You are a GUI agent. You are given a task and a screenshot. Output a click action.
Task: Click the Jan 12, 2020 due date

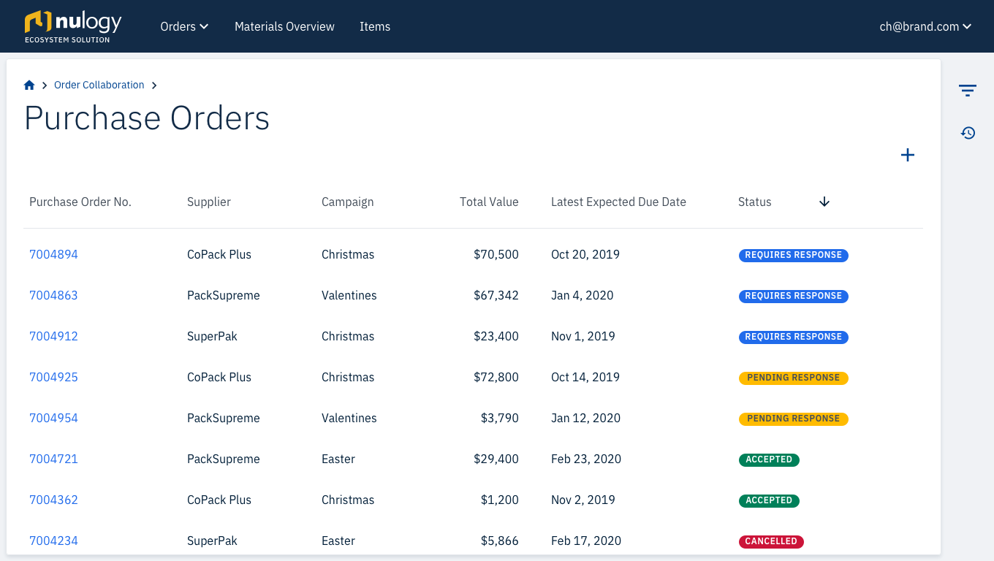(585, 418)
